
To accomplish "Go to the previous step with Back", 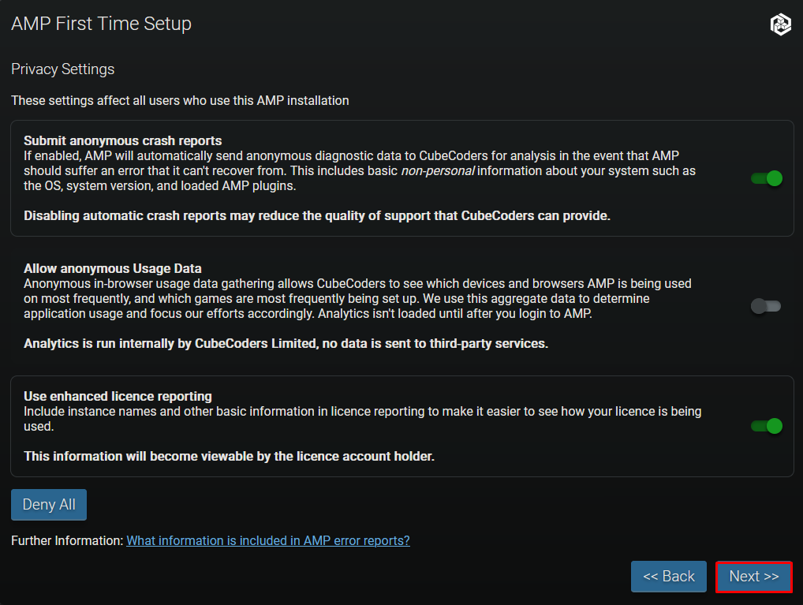I will click(668, 577).
